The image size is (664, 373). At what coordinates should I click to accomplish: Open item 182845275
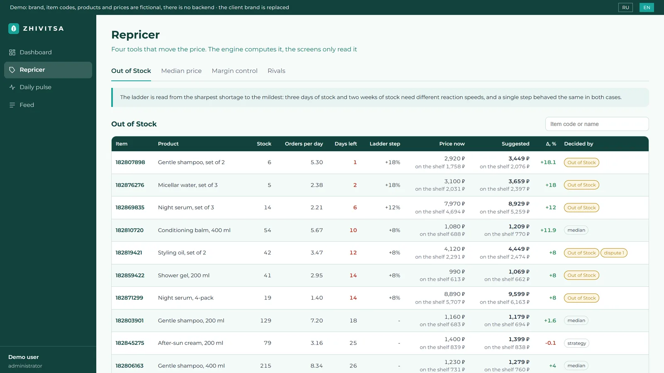130,343
